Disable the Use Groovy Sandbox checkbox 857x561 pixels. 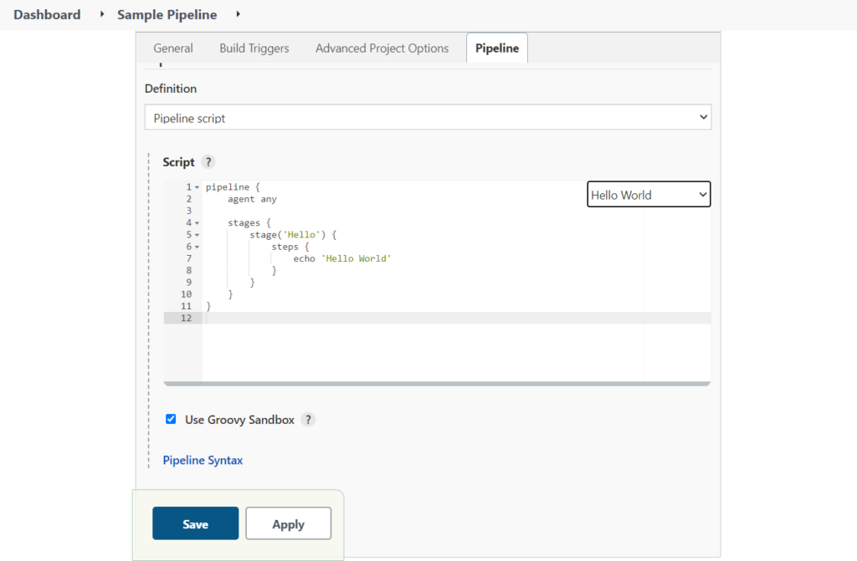[x=171, y=419]
